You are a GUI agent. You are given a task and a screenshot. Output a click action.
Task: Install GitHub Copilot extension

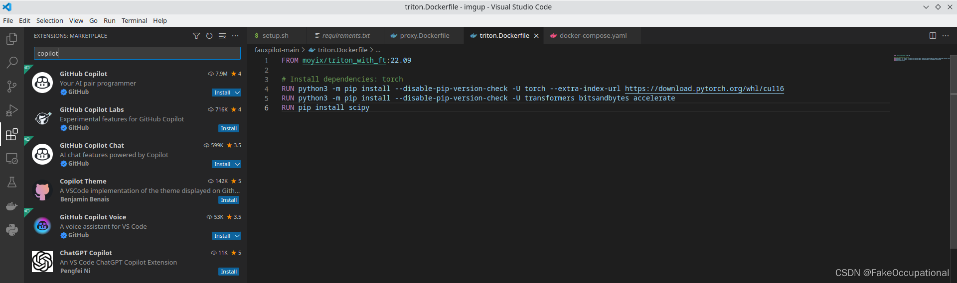(x=222, y=93)
